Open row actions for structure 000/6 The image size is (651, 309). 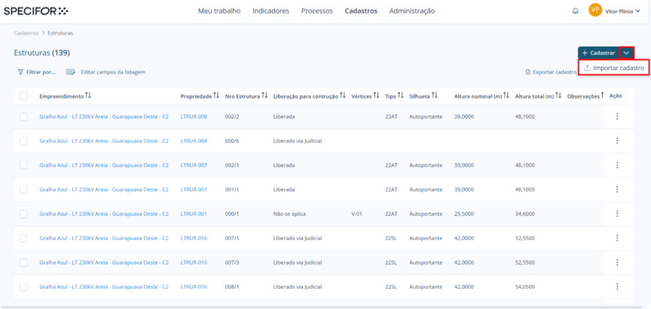pos(617,141)
